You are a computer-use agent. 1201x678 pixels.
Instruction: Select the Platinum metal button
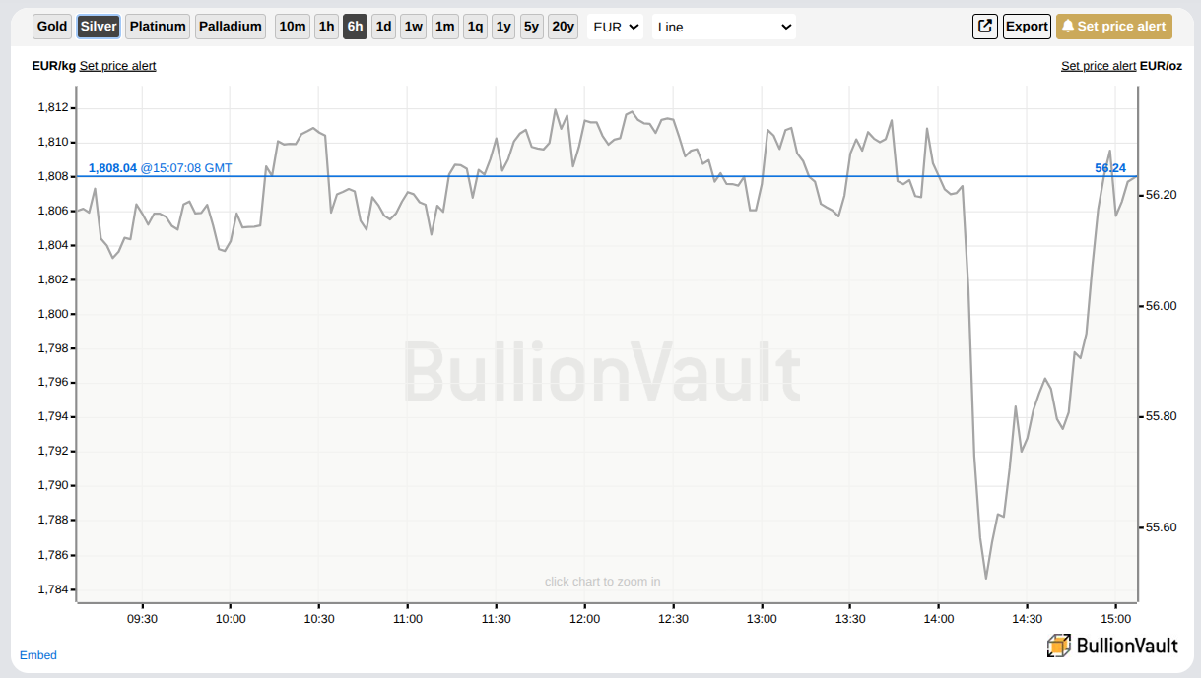click(158, 27)
